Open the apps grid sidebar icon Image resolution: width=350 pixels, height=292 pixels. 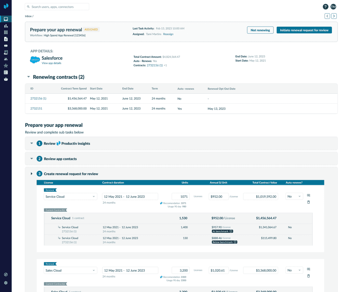click(x=6, y=33)
